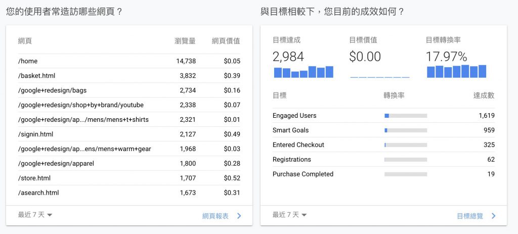This screenshot has width=518, height=234.
Task: Click the 目標轉換率 bar chart sparkline
Action: (456, 71)
